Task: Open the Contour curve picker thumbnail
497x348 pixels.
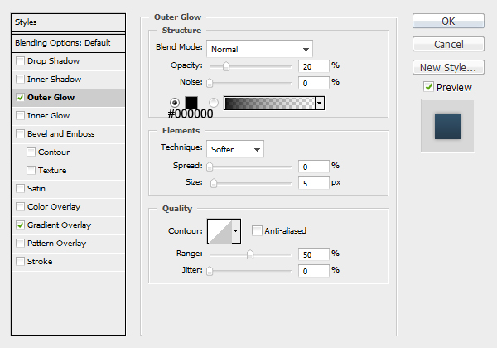Action: (220, 231)
